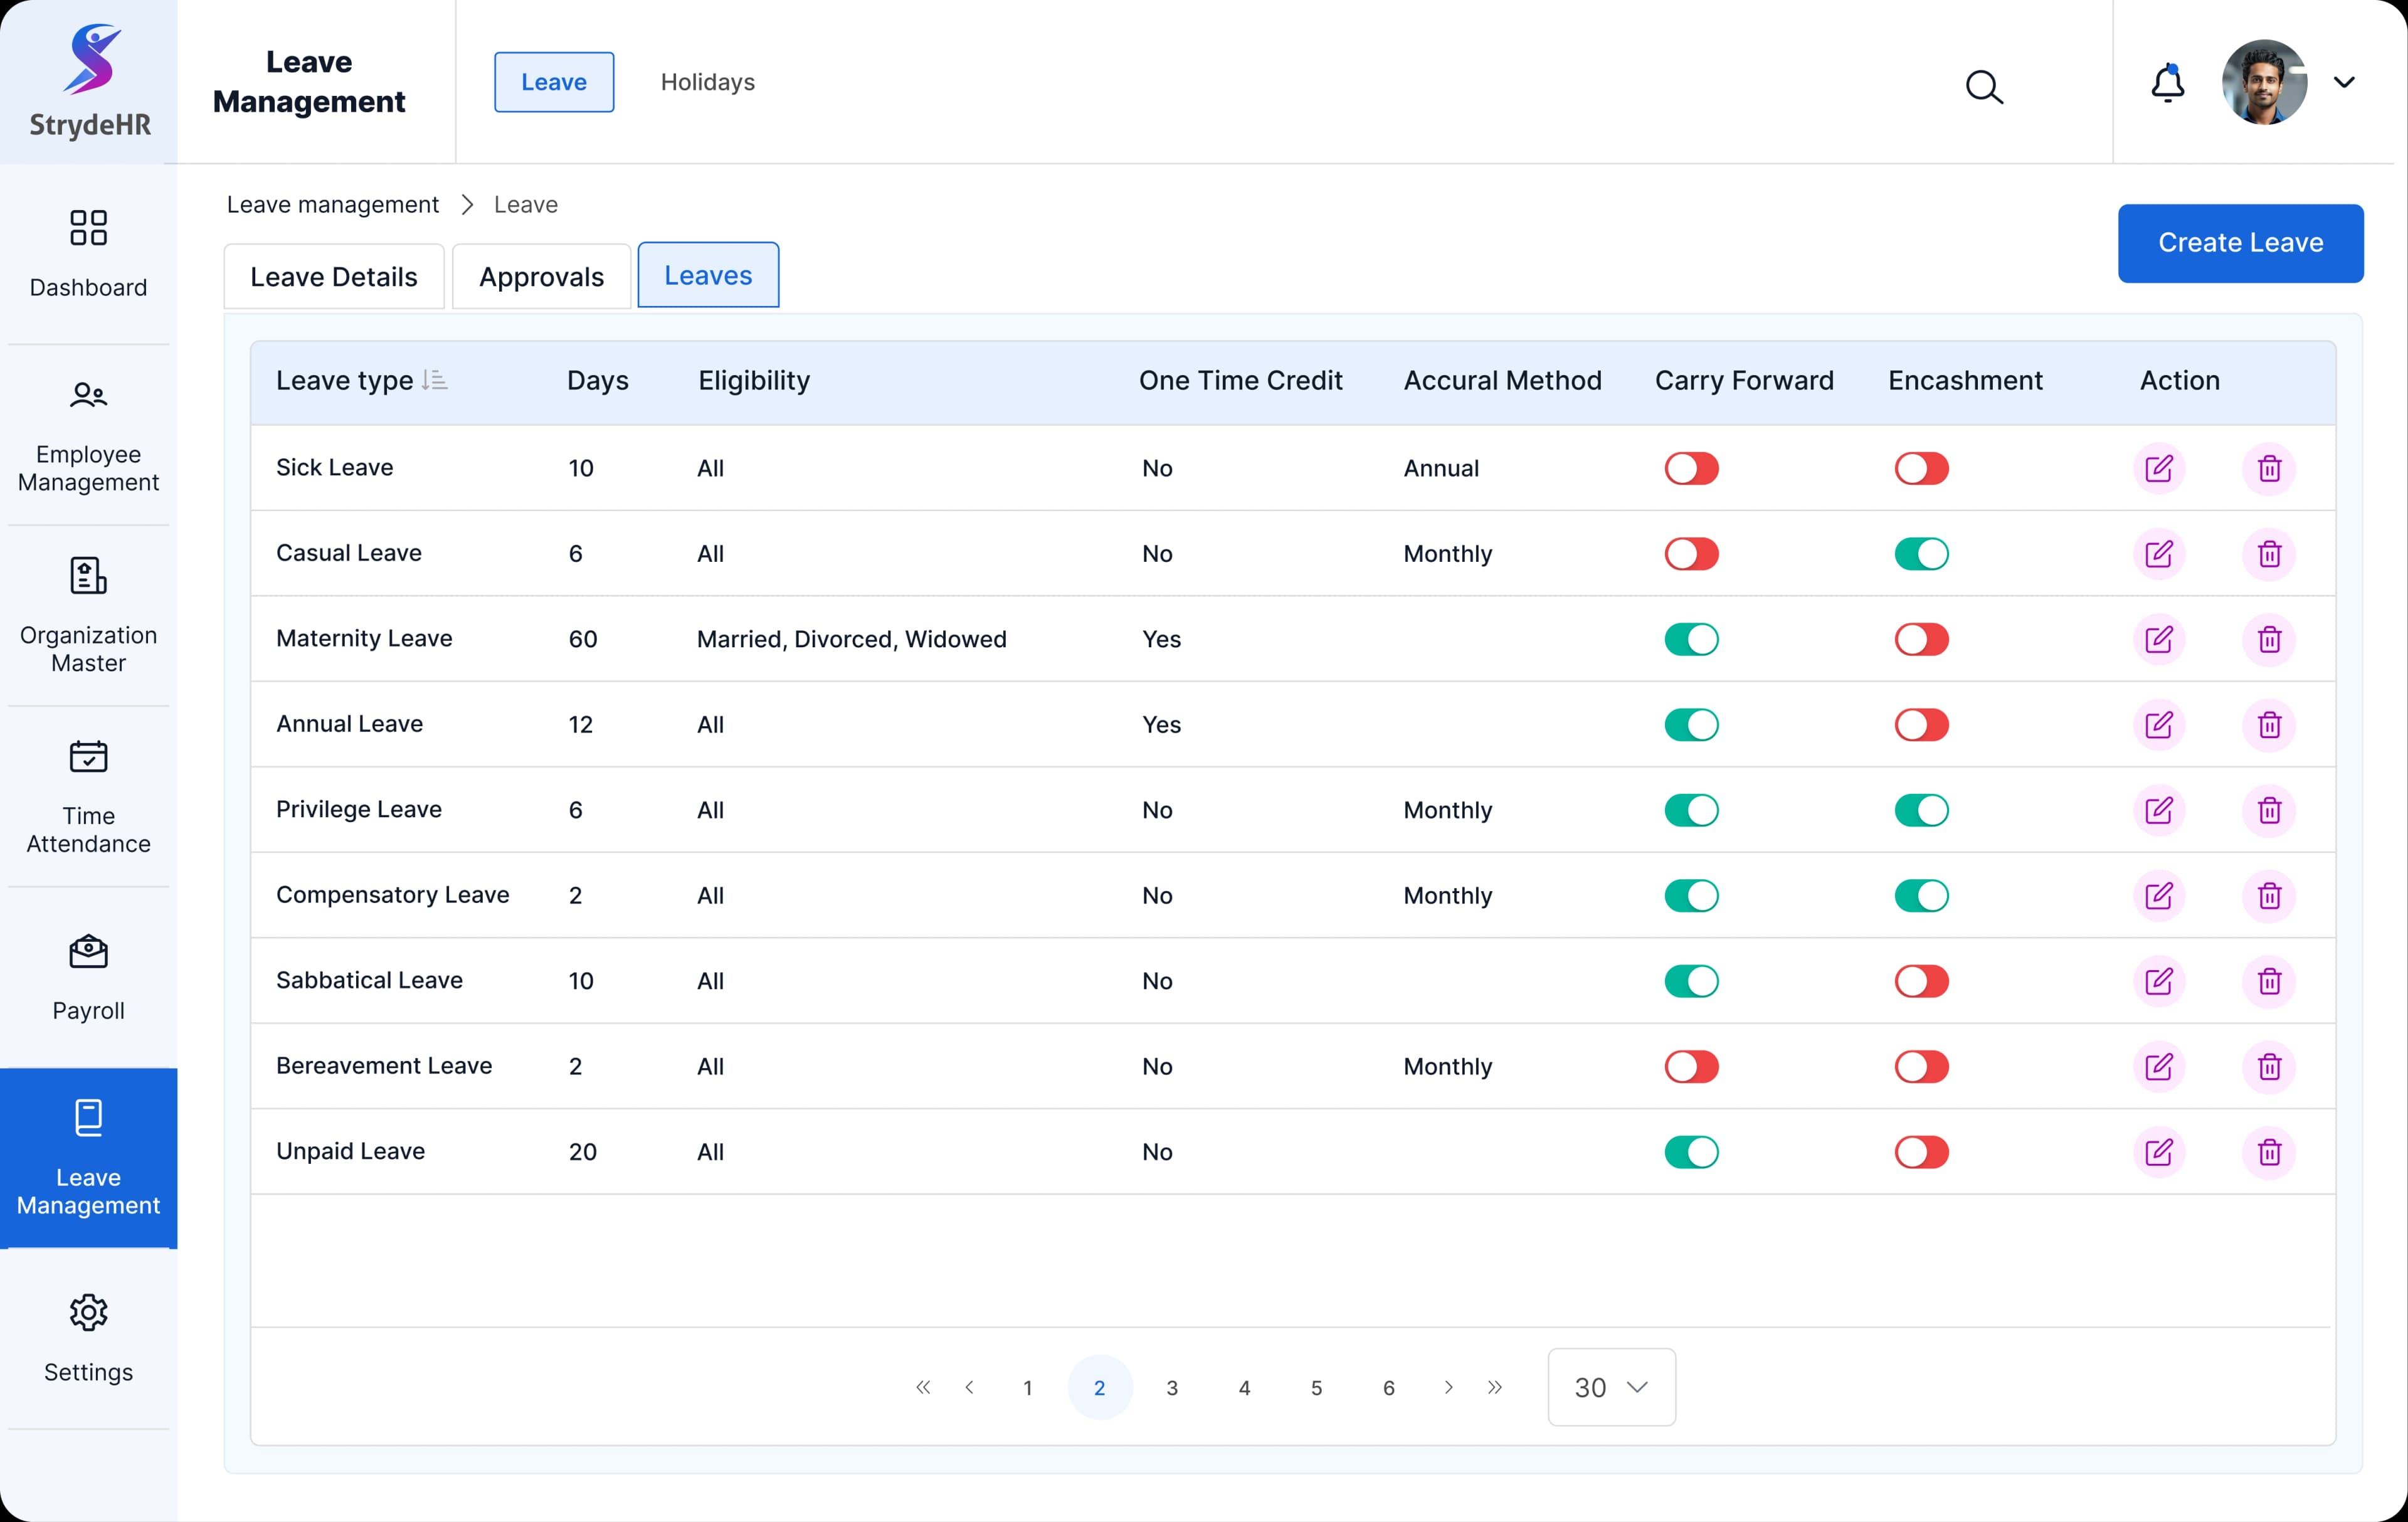Viewport: 2408px width, 1522px height.
Task: Open the notifications bell
Action: pyautogui.click(x=2167, y=83)
